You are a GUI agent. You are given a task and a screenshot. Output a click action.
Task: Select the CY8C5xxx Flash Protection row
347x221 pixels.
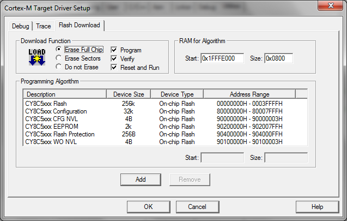[59, 134]
